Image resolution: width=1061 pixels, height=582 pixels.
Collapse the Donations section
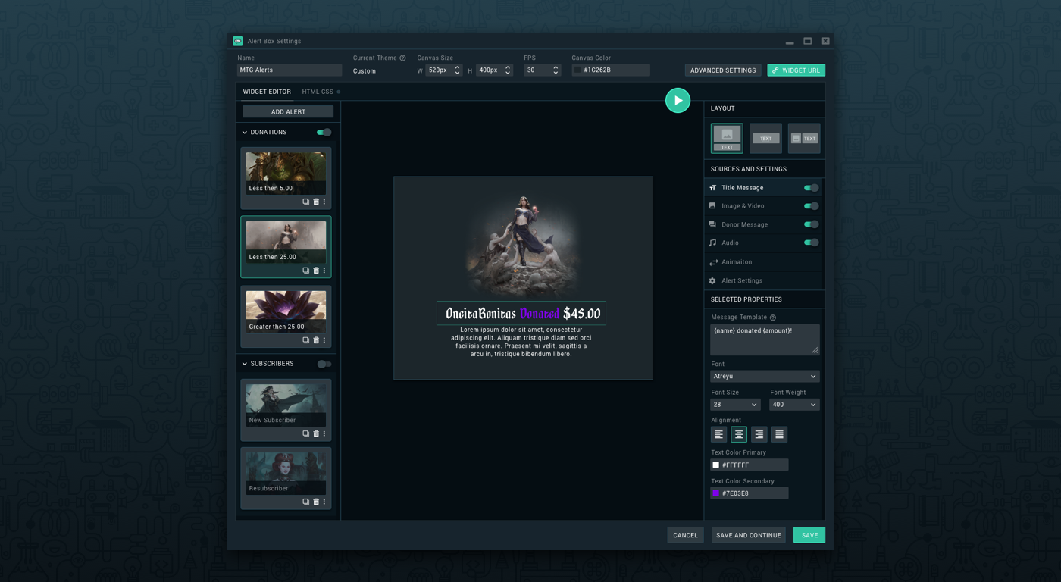pyautogui.click(x=244, y=133)
